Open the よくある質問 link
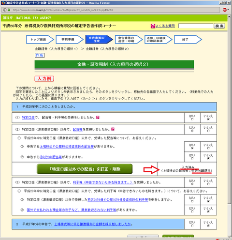Image resolution: width=232 pixels, height=240 pixels. (165, 26)
